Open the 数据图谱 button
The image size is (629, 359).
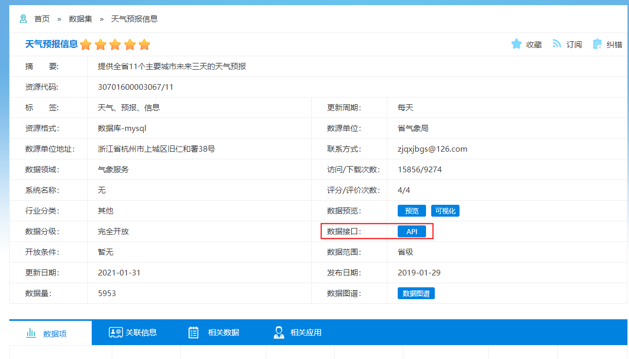(416, 293)
